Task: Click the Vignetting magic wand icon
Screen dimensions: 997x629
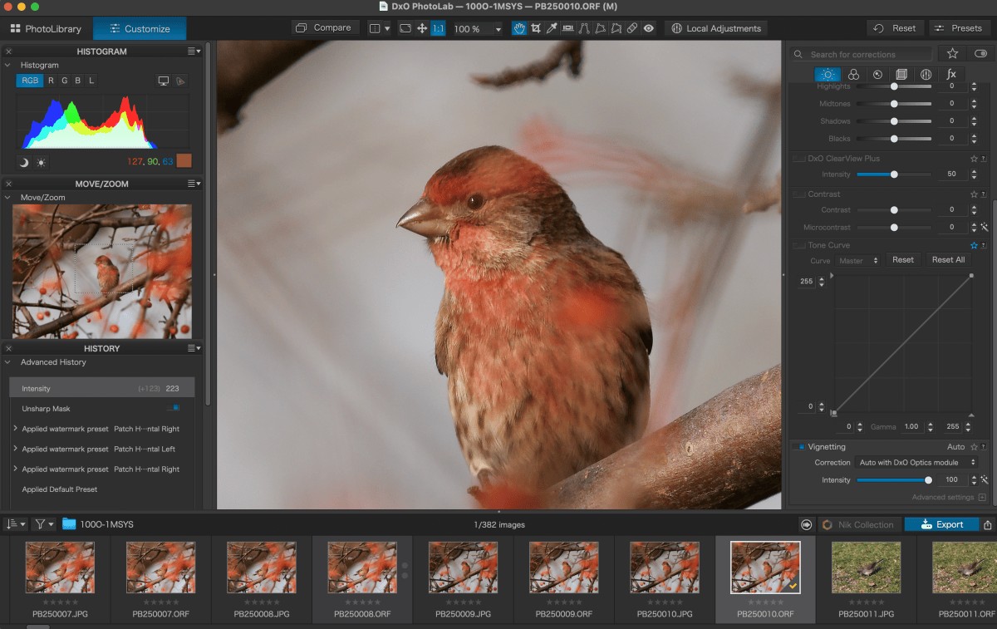Action: click(x=984, y=479)
